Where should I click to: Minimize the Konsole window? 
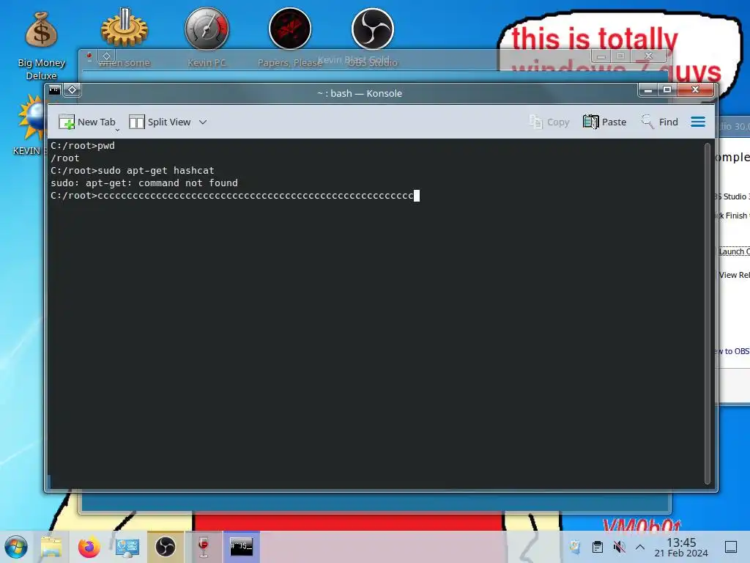[647, 89]
